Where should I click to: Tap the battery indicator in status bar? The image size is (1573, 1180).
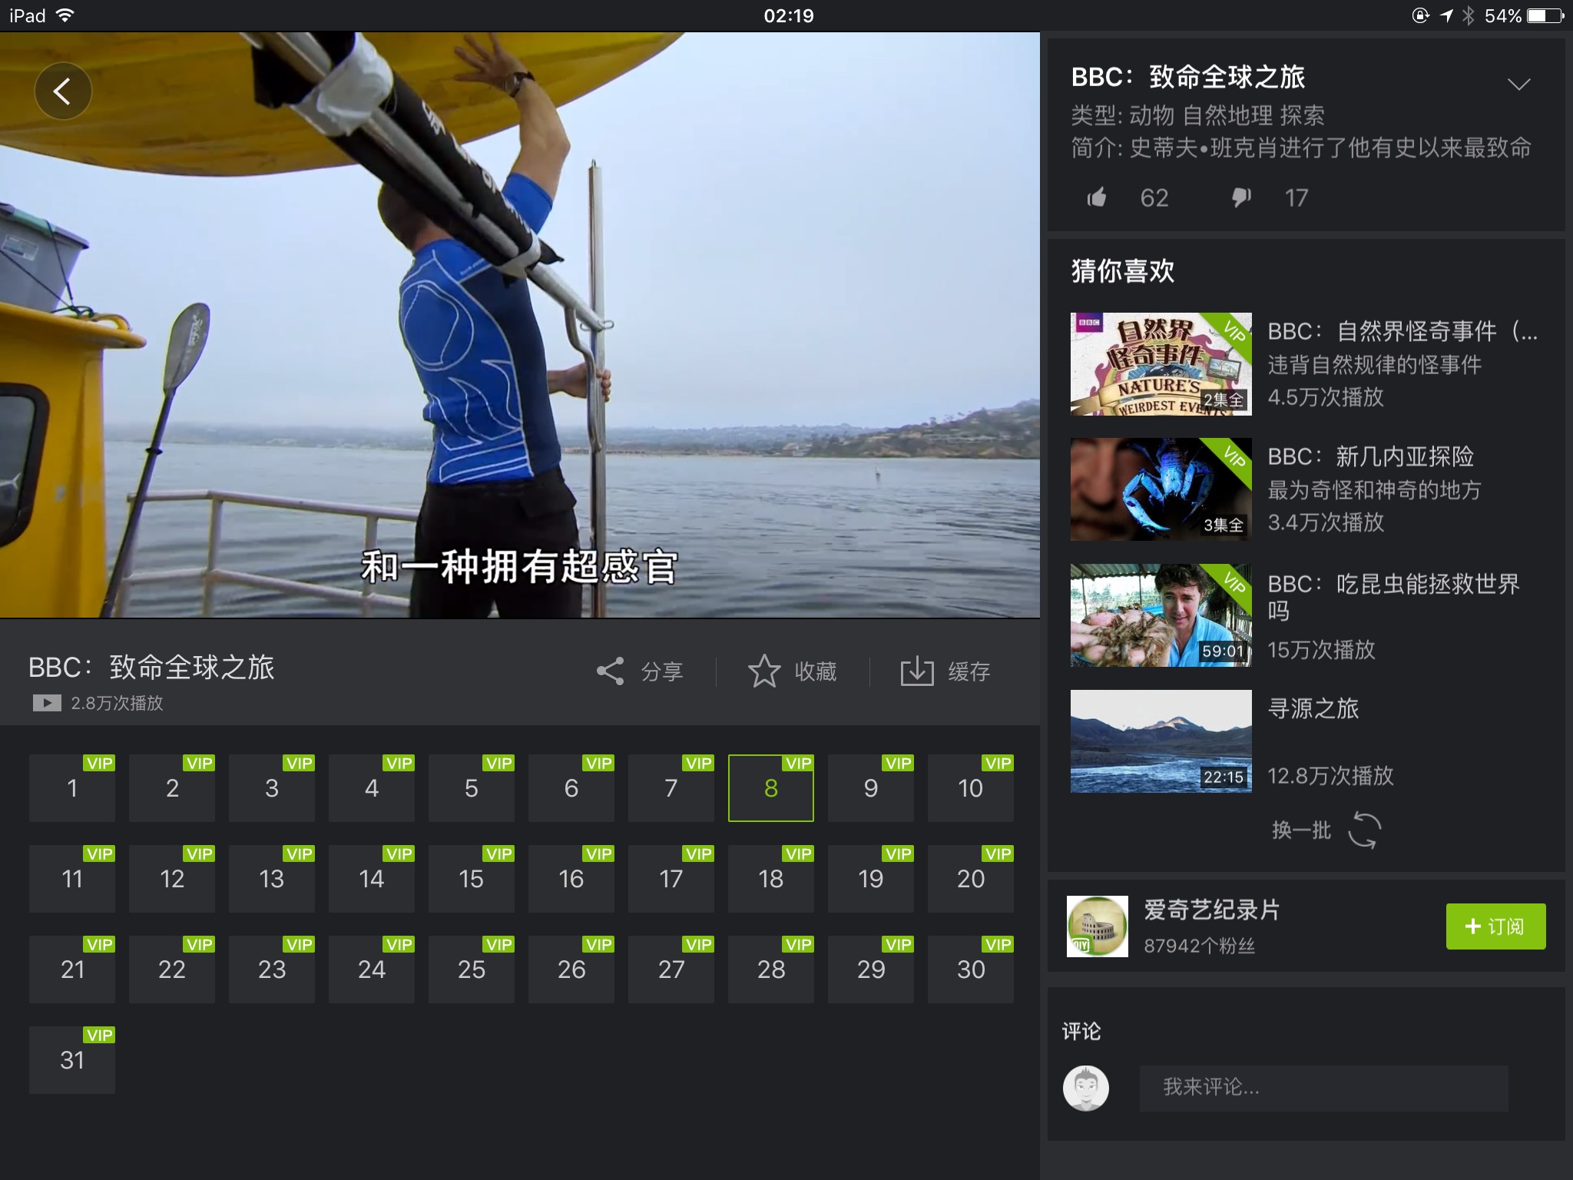pyautogui.click(x=1546, y=15)
